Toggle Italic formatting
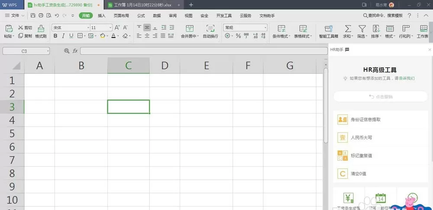This screenshot has height=210, width=433. pos(63,36)
